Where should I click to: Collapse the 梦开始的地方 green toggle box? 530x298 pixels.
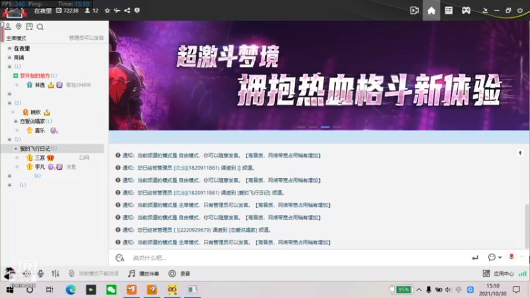[x=15, y=75]
